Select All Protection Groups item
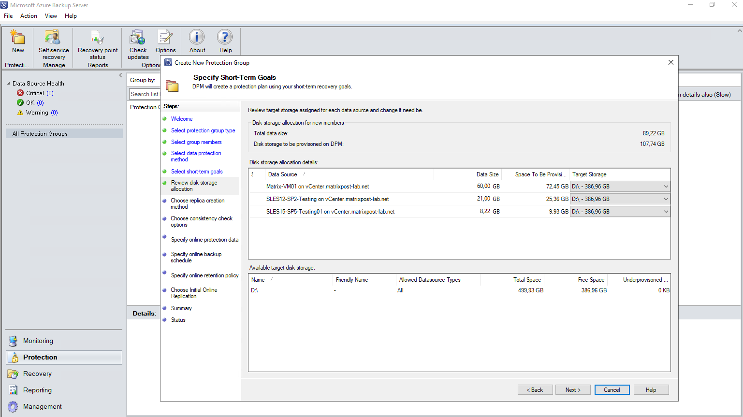The width and height of the screenshot is (743, 417). pyautogui.click(x=64, y=134)
